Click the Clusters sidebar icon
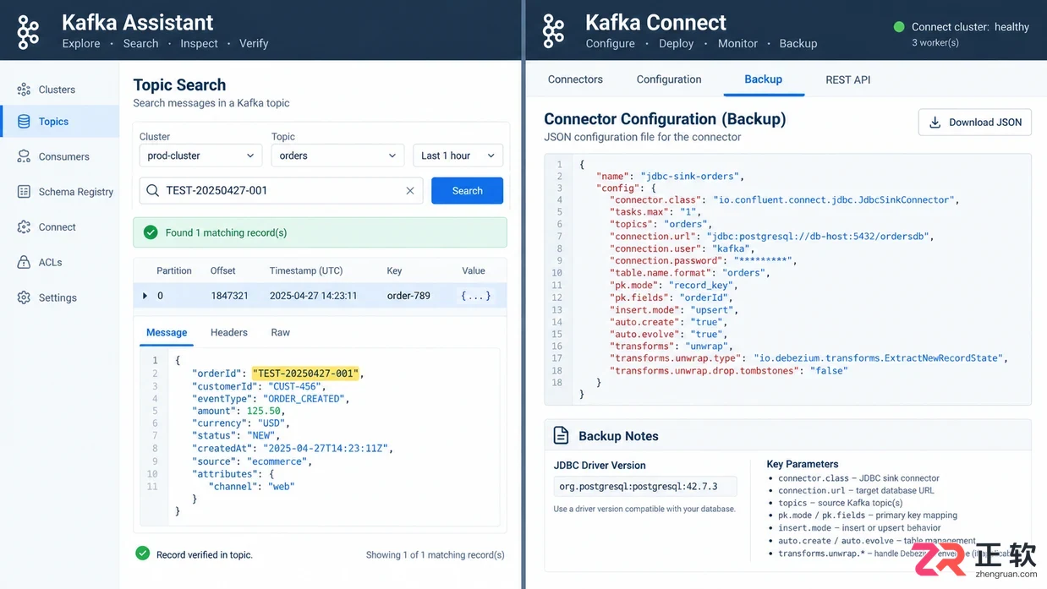Image resolution: width=1047 pixels, height=589 pixels. coord(24,90)
